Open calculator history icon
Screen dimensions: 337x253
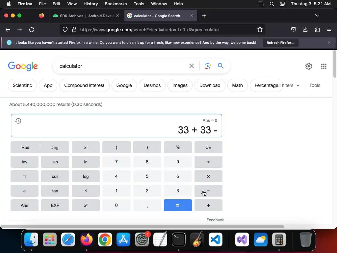point(18,121)
